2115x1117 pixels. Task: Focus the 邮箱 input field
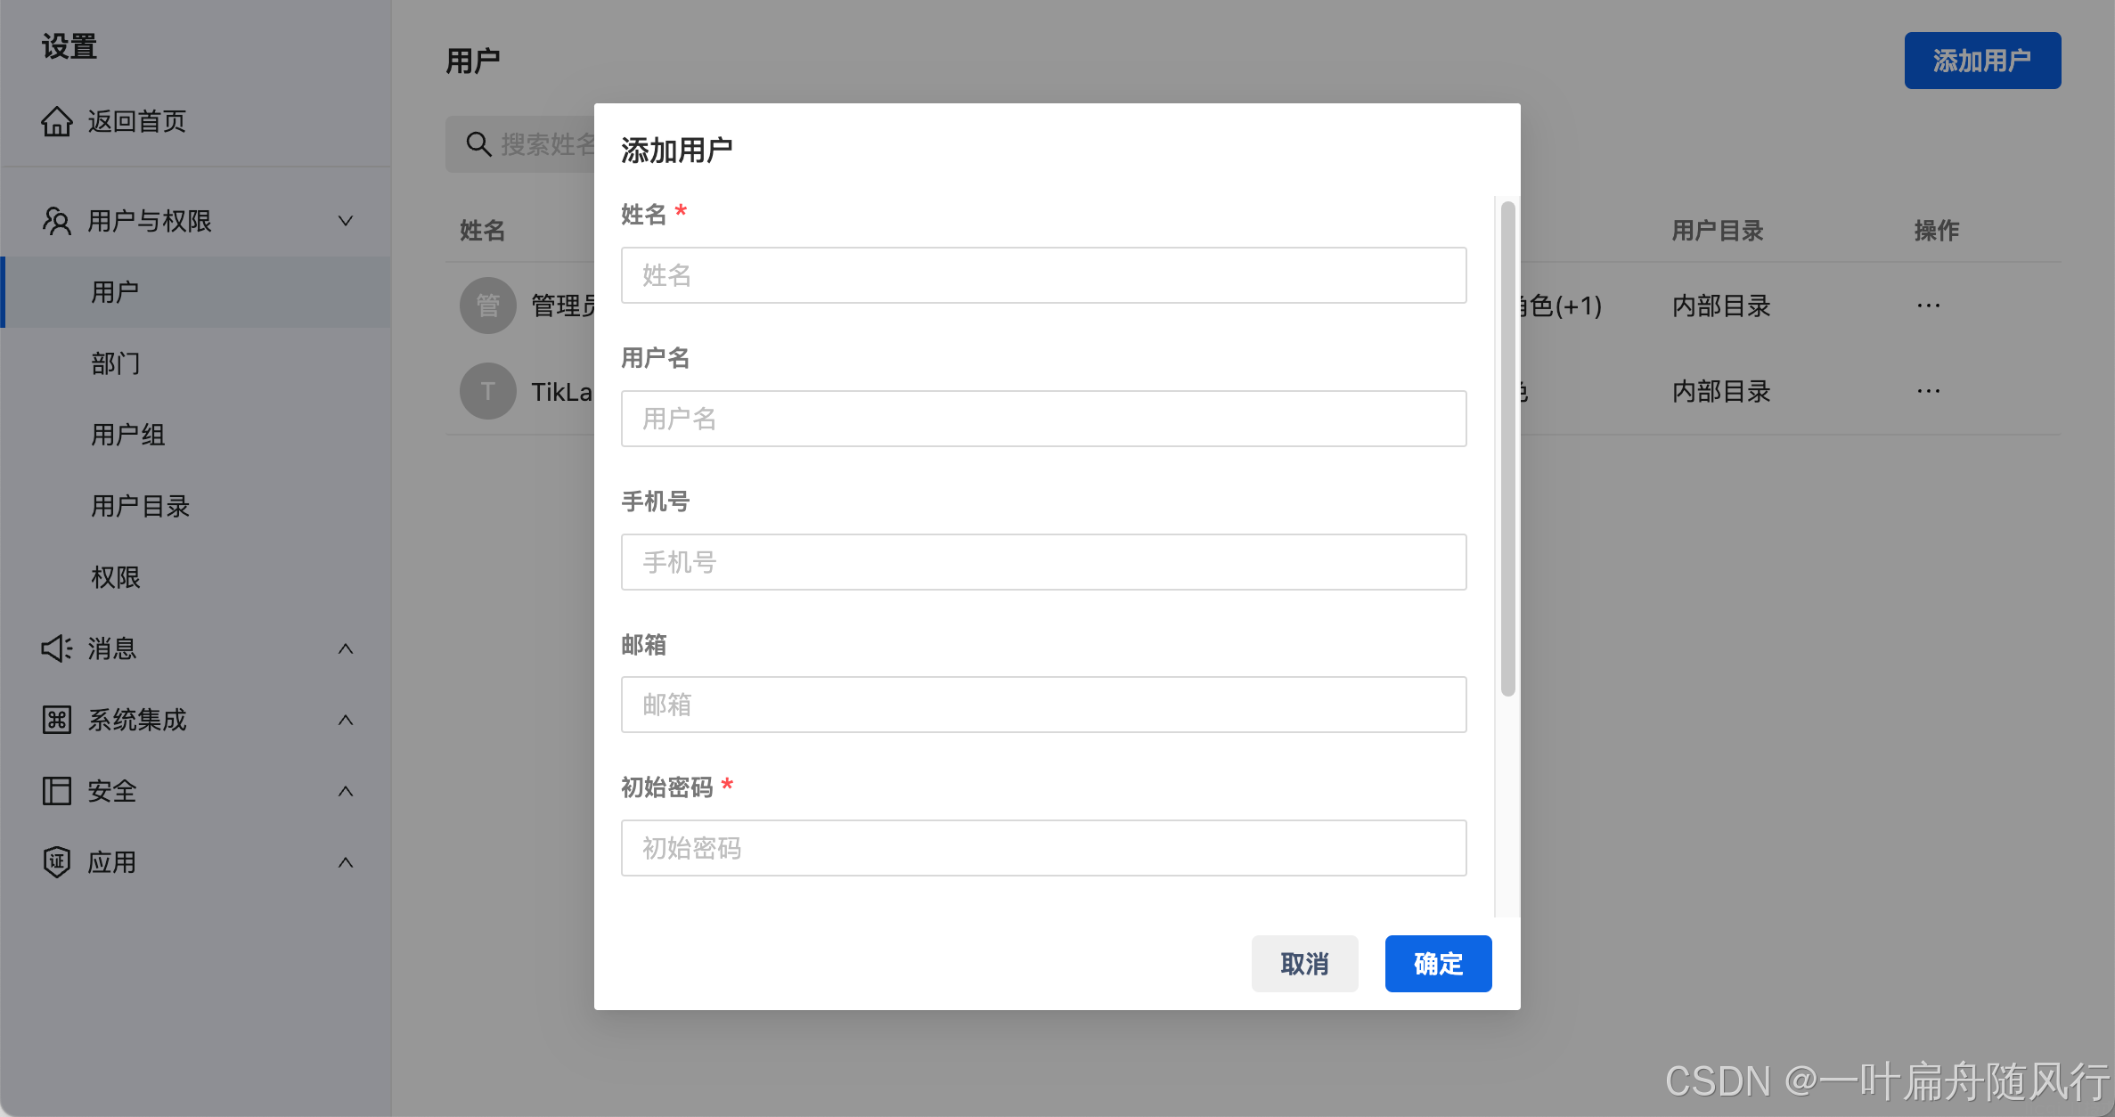pos(1043,705)
